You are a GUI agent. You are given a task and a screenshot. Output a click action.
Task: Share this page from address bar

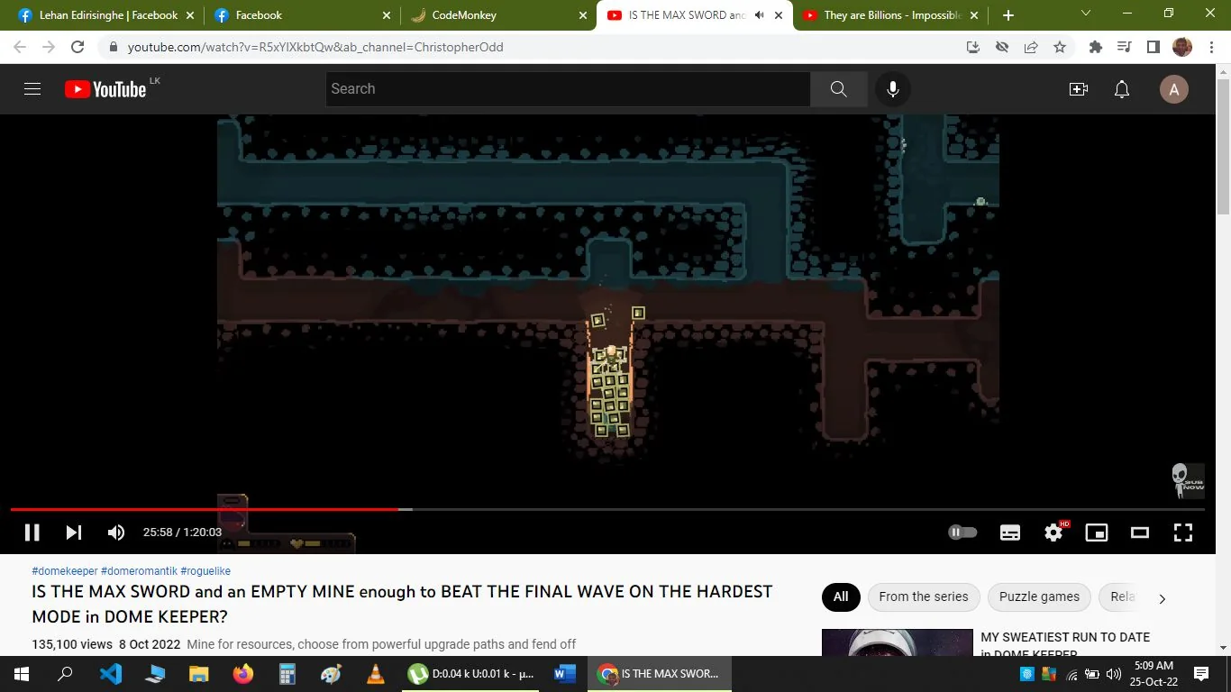(x=1031, y=47)
